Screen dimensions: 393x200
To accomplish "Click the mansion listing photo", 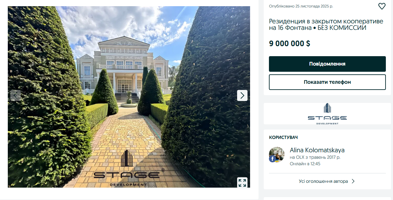I will pyautogui.click(x=129, y=97).
